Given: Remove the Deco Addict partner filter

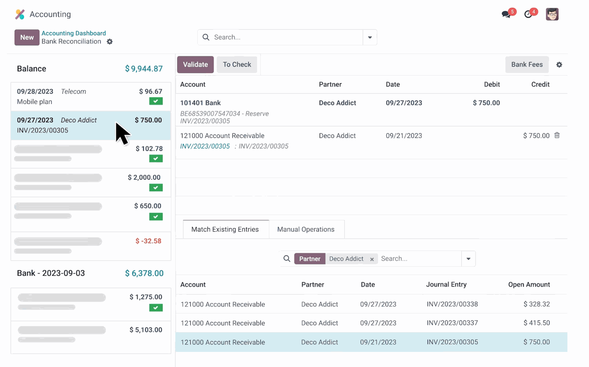Looking at the screenshot, I should [x=372, y=259].
